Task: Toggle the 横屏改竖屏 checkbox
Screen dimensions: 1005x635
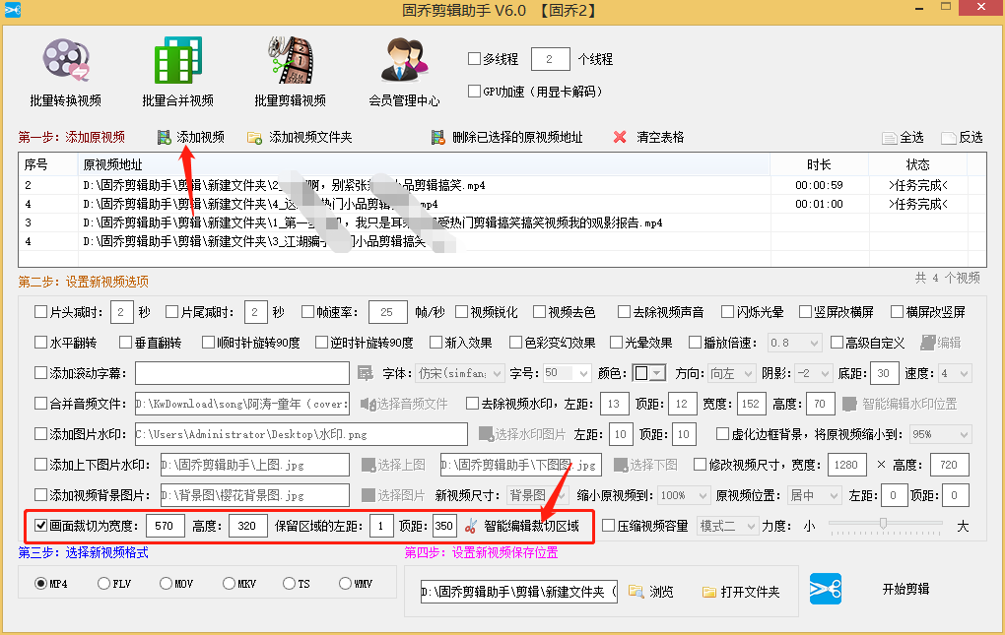Action: tap(898, 312)
